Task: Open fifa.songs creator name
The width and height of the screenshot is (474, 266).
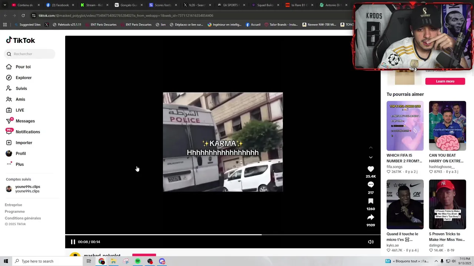Action: 394,167
